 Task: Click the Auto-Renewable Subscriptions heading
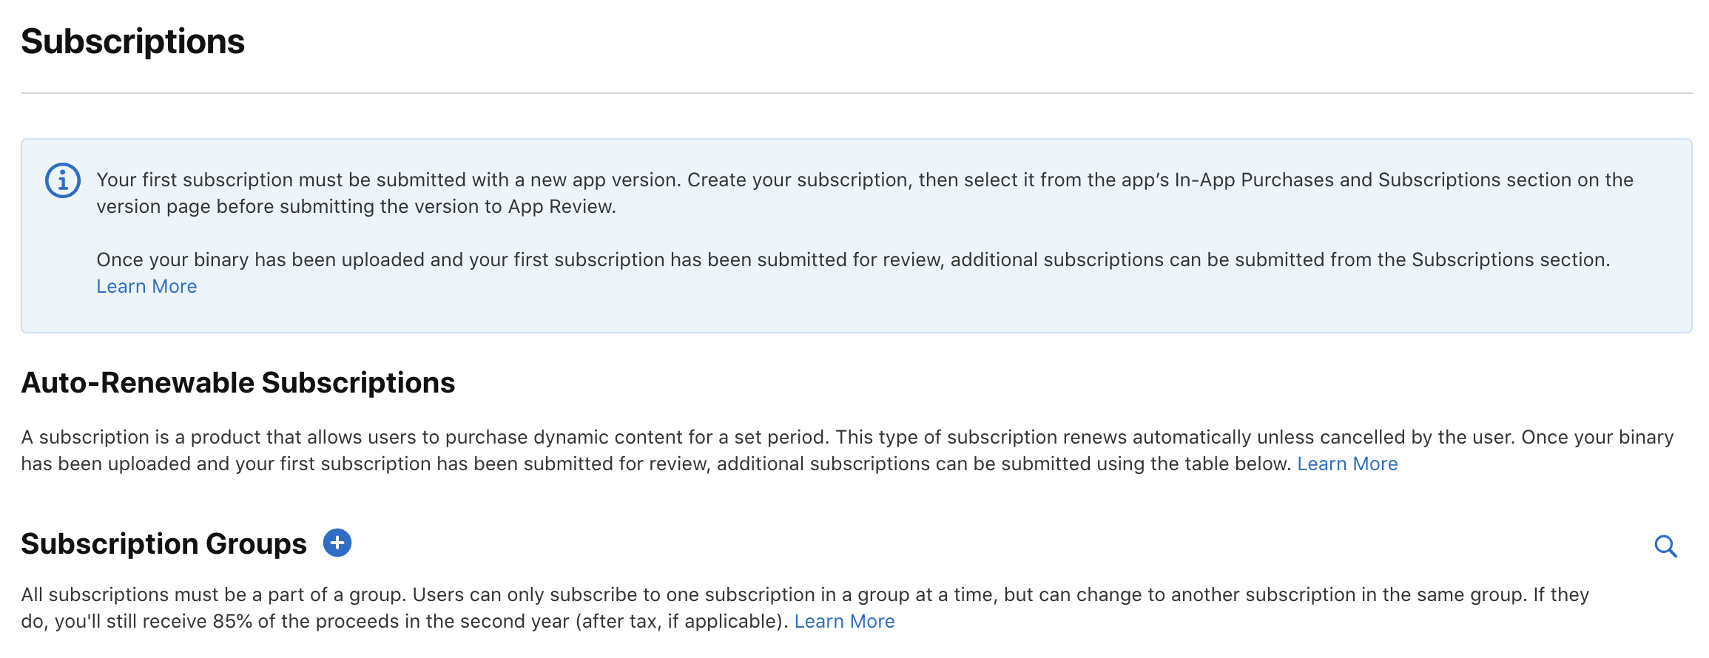pyautogui.click(x=237, y=383)
